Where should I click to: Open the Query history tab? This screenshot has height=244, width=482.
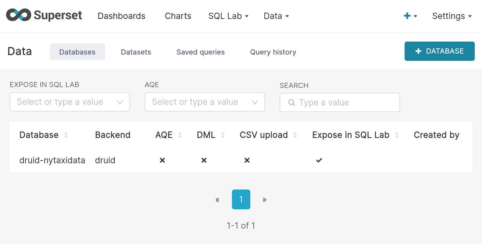pyautogui.click(x=273, y=52)
